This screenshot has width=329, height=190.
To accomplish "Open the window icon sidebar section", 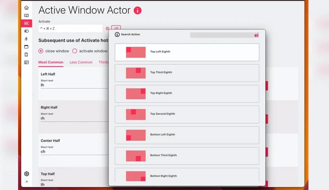I will point(26,47).
